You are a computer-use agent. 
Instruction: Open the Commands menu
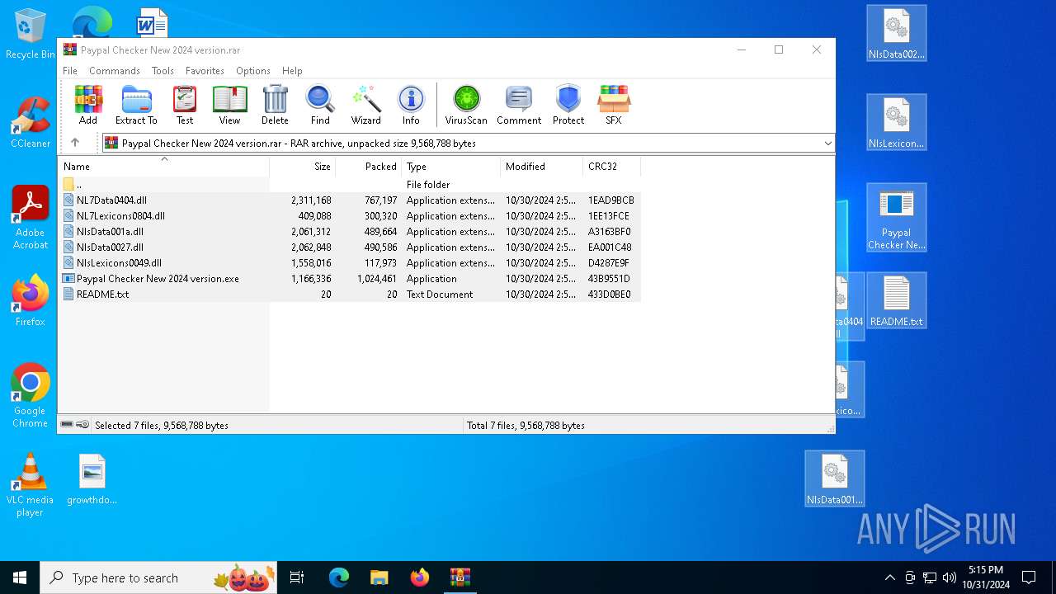coord(115,71)
